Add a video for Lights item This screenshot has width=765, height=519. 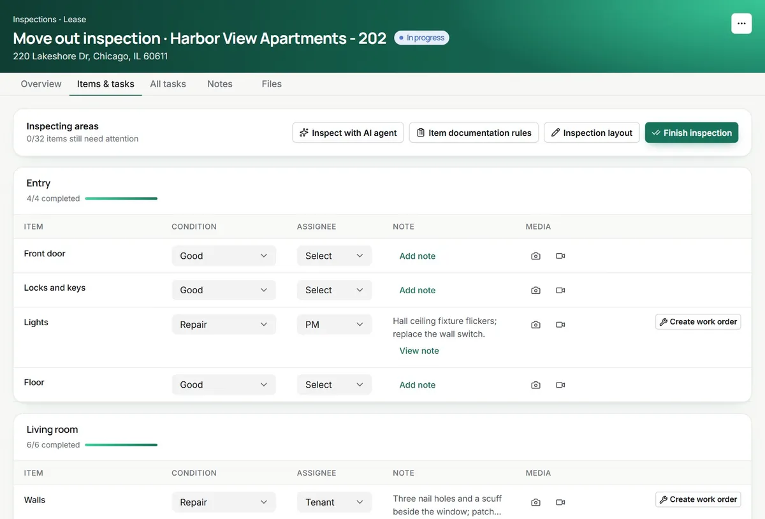click(x=560, y=325)
